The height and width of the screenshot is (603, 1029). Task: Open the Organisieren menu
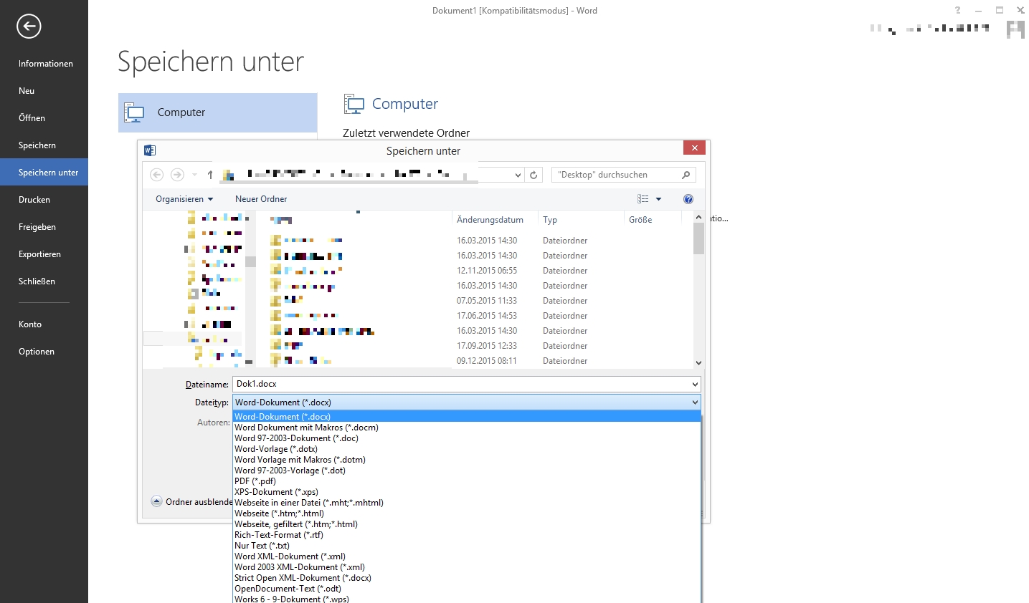tap(184, 199)
